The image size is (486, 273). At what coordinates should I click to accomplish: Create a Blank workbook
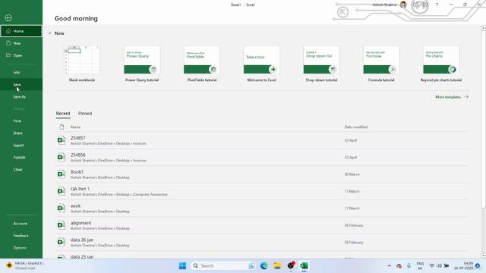82,64
